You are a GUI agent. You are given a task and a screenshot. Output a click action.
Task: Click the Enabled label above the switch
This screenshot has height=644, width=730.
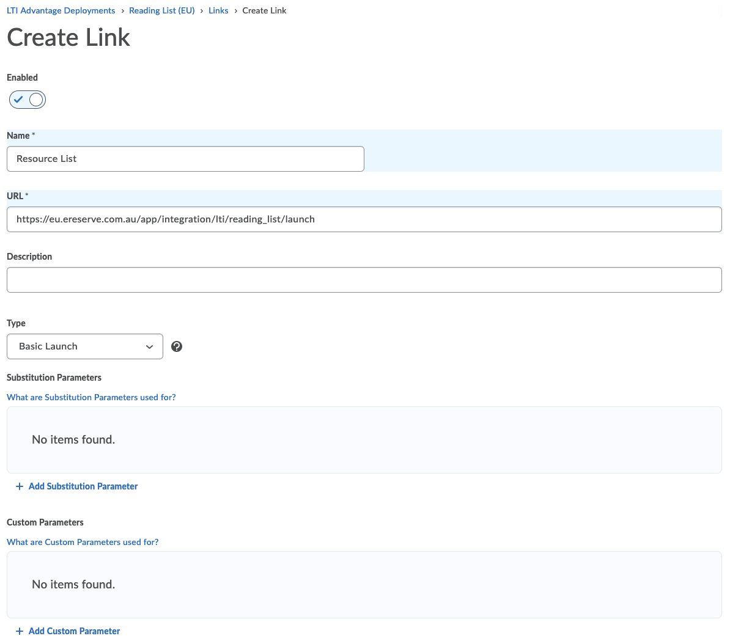[22, 78]
